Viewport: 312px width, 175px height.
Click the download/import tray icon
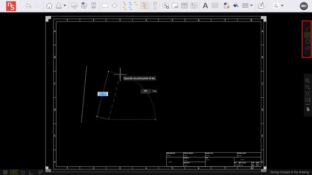pyautogui.click(x=58, y=5)
